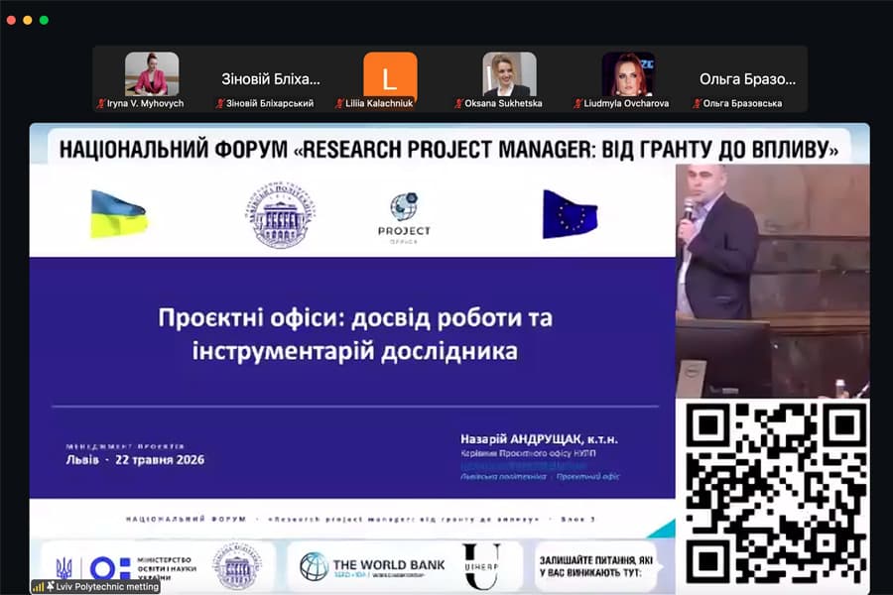Click Iryna V. Myhovych's video thumbnail
Viewport: 893px width, 595px height.
(x=152, y=74)
